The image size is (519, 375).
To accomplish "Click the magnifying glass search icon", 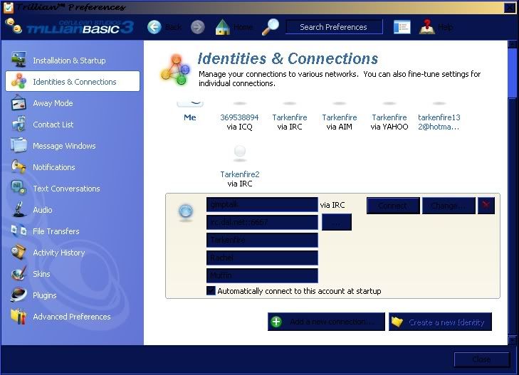I will pyautogui.click(x=271, y=27).
